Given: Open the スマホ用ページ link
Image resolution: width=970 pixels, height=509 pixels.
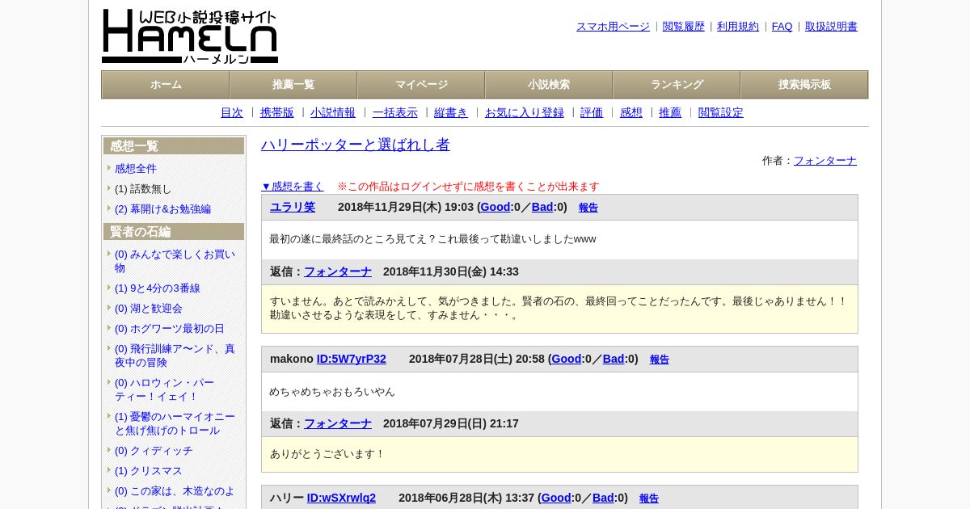Looking at the screenshot, I should point(613,27).
